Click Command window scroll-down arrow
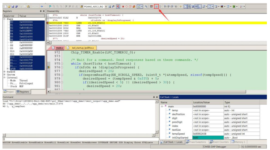This screenshot has height=150, width=270. [157, 132]
